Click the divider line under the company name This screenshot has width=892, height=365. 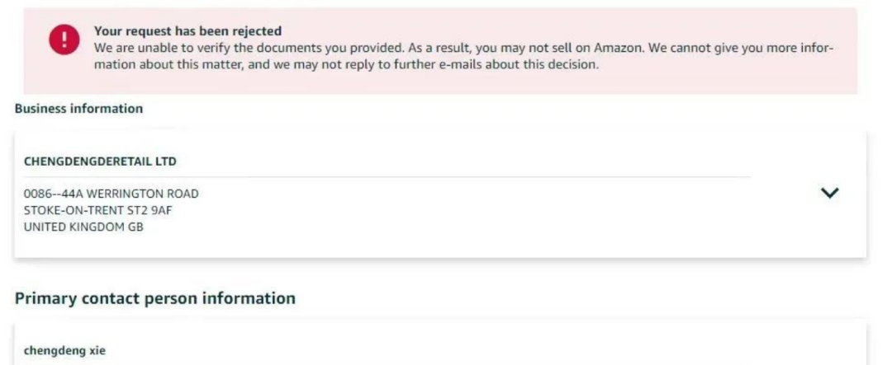coord(387,177)
